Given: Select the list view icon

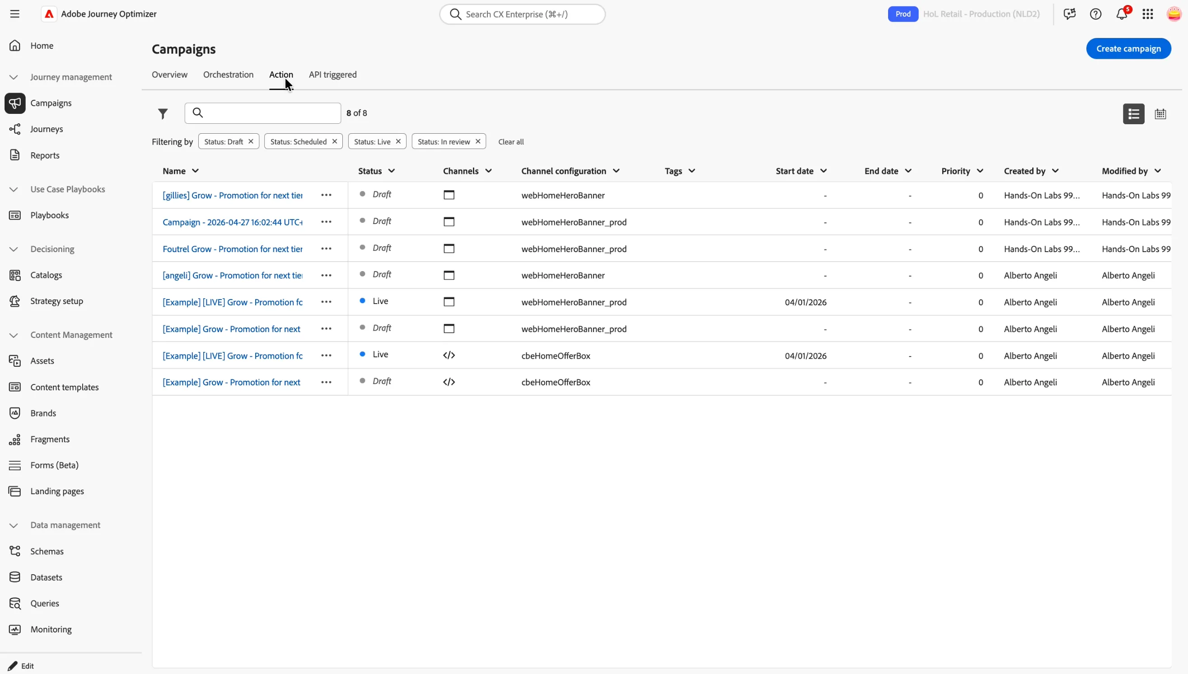Looking at the screenshot, I should point(1133,114).
